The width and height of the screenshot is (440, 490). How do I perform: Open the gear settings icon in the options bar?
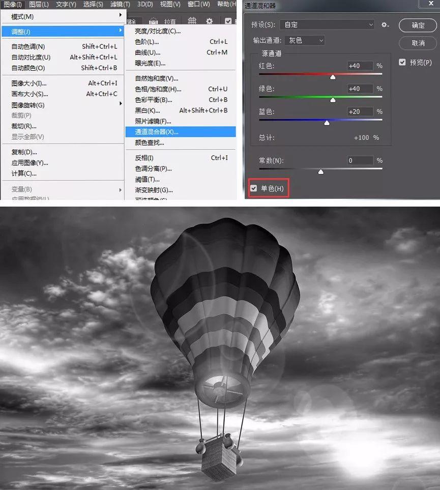click(x=210, y=21)
